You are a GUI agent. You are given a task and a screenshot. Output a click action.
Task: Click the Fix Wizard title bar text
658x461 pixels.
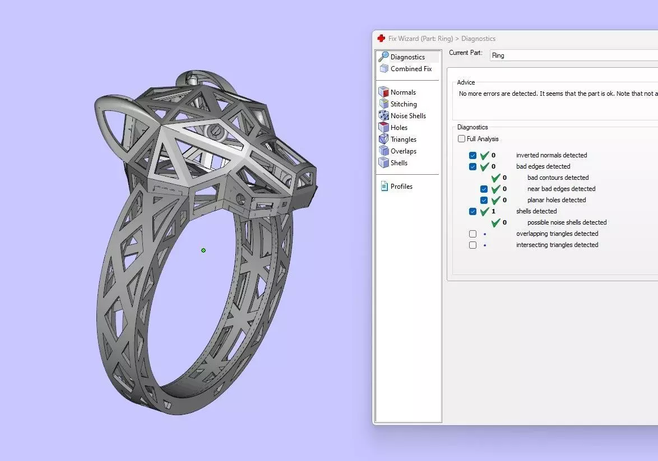tap(442, 39)
